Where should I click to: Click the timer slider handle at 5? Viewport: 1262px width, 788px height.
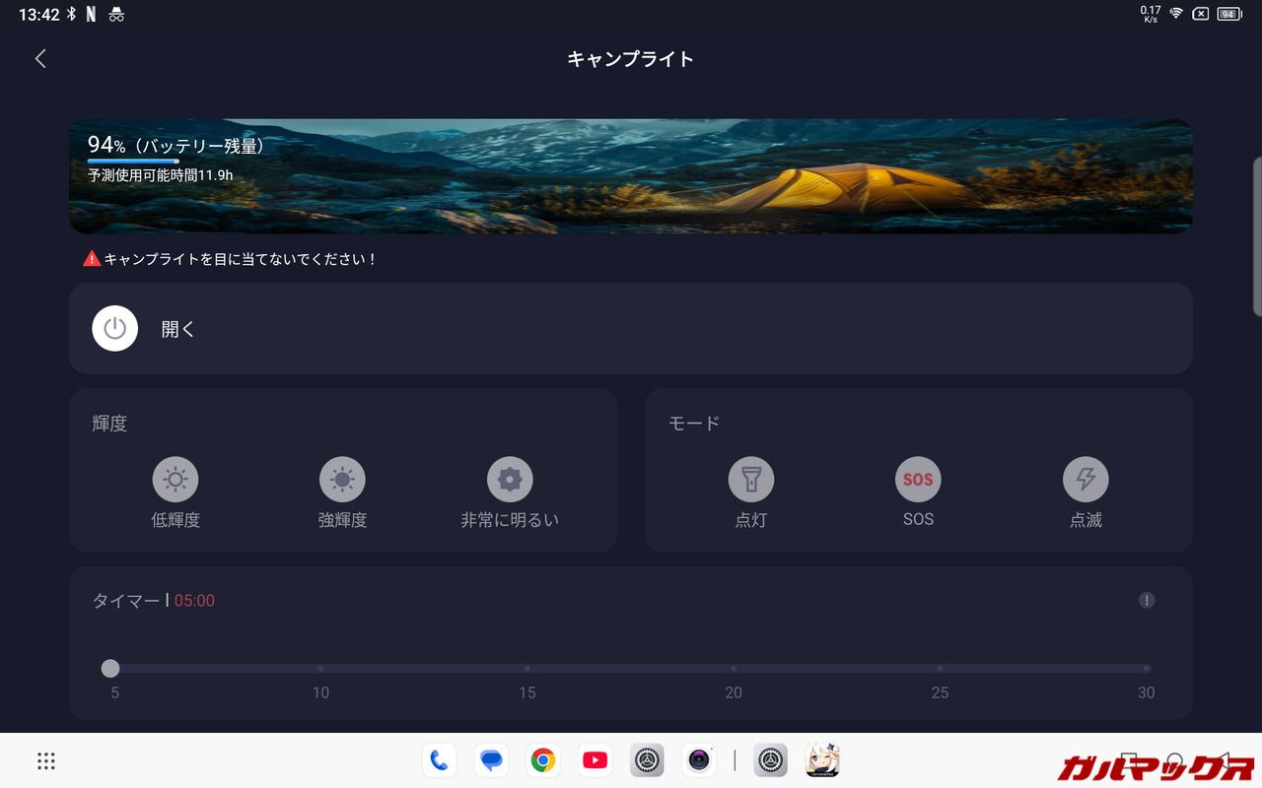tap(110, 669)
